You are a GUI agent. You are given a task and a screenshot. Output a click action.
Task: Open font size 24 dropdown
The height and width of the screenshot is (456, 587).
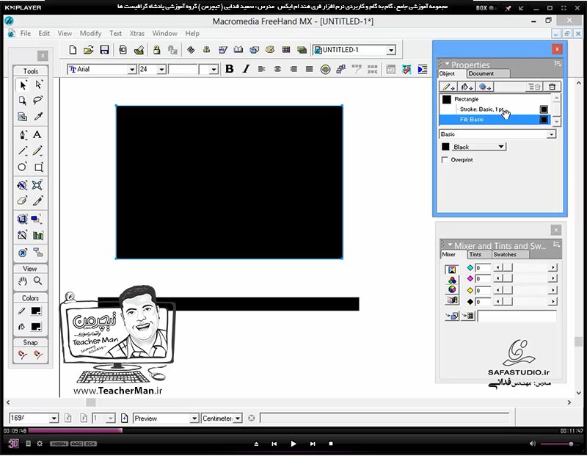point(161,69)
